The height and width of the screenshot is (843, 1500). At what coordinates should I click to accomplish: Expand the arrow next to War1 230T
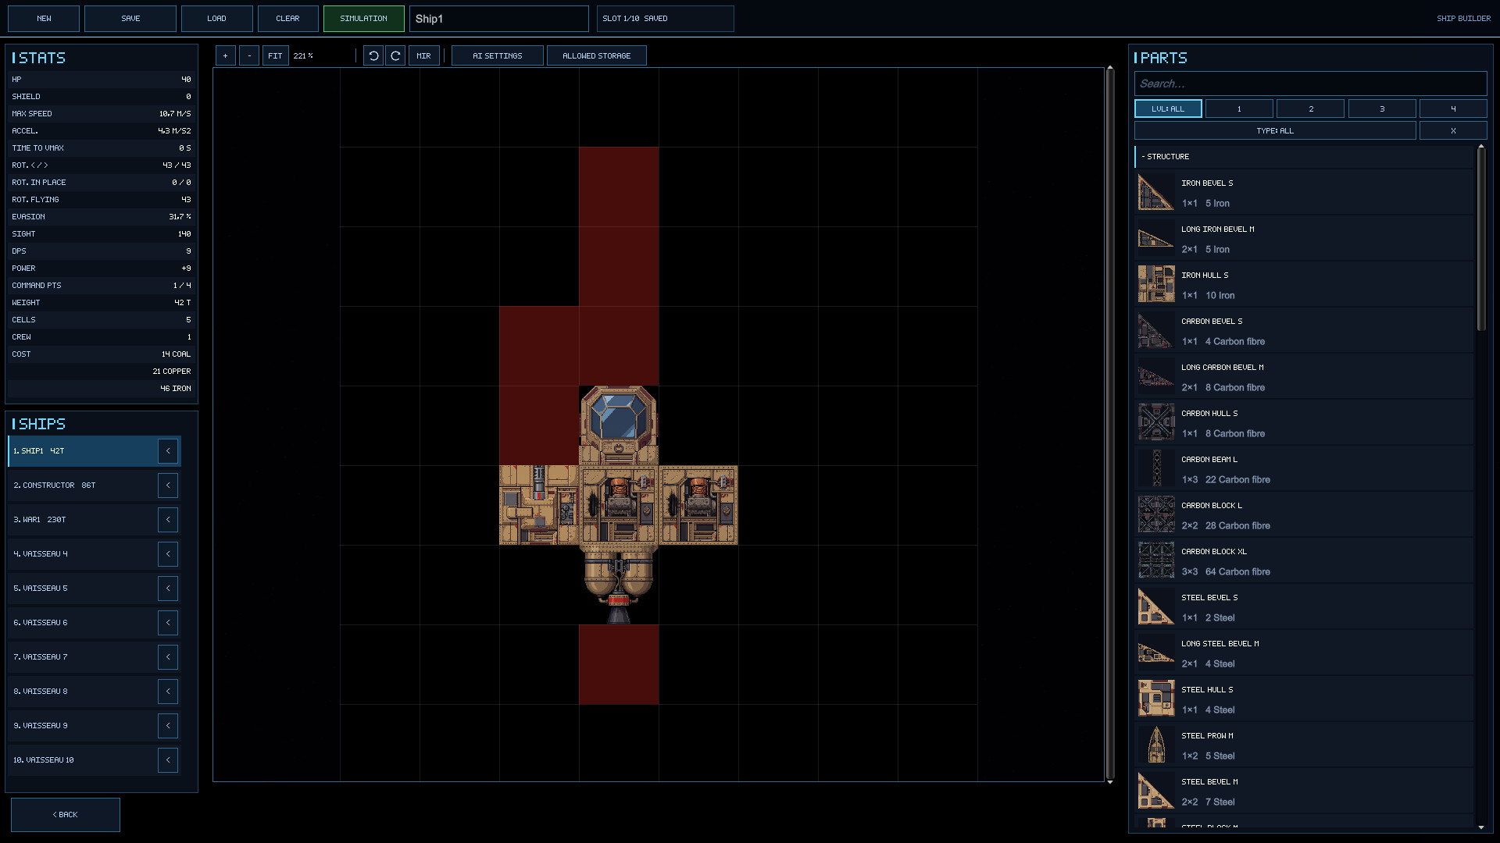pos(168,520)
